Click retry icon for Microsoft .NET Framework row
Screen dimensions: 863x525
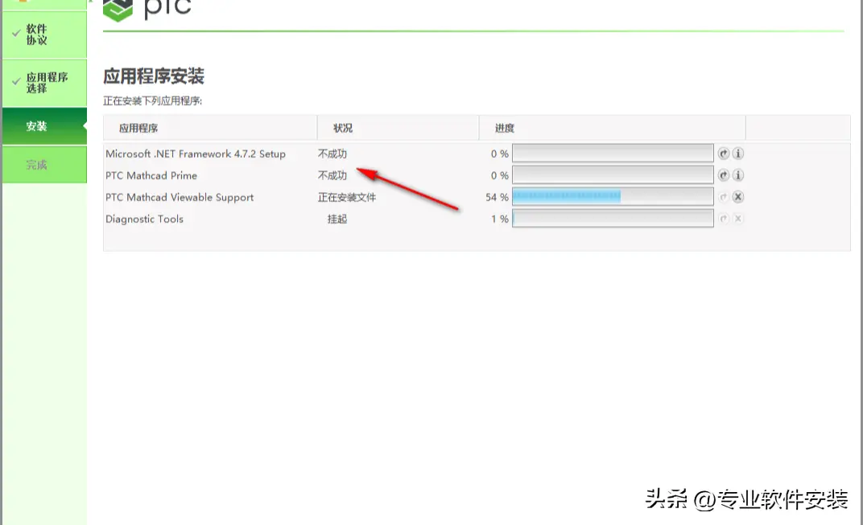tap(723, 154)
